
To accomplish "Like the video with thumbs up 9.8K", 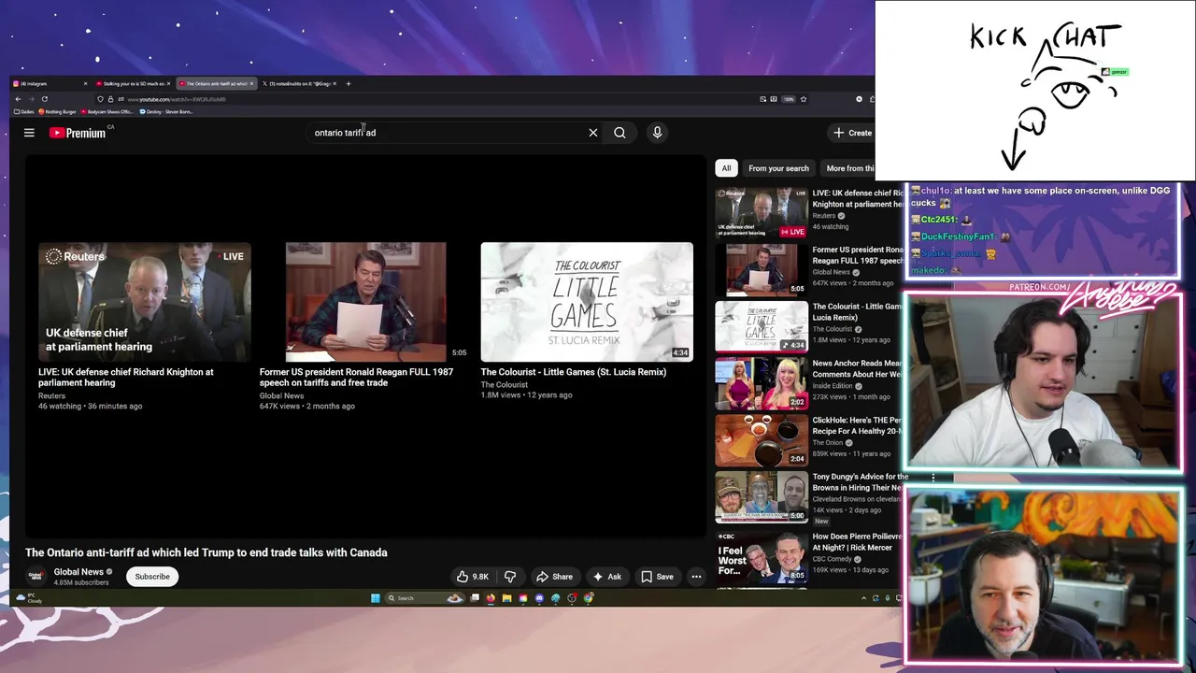I will point(473,577).
